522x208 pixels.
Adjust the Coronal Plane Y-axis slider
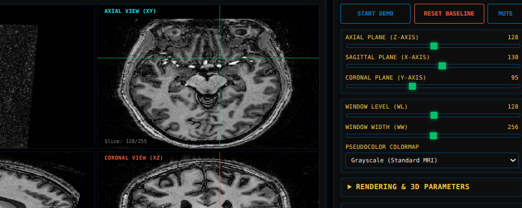click(x=433, y=86)
